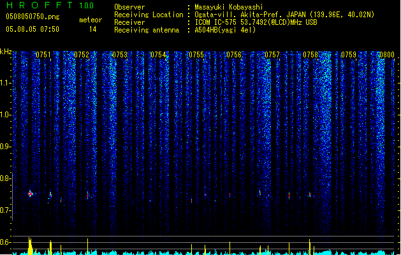Click the 0756 time marker

point(234,55)
